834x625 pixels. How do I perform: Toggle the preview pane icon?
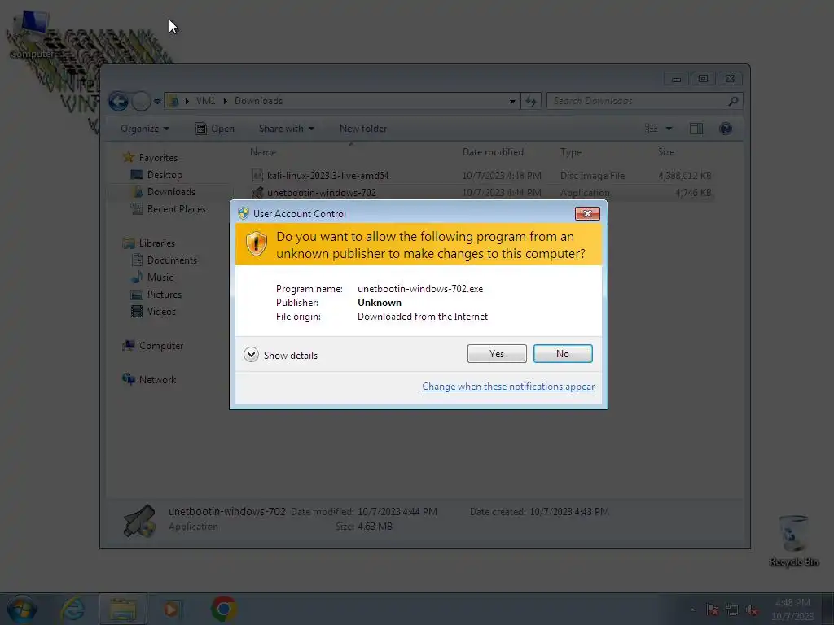[x=696, y=129]
